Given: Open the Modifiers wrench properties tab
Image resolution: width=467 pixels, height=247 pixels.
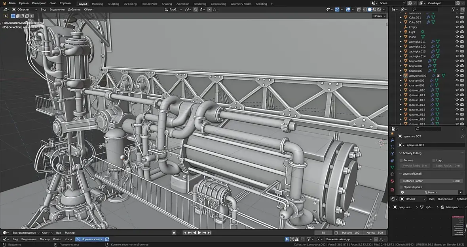Looking at the screenshot, I should click(392, 140).
